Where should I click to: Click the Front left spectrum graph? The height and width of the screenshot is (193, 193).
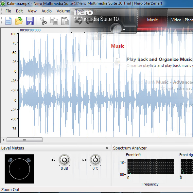150,167
